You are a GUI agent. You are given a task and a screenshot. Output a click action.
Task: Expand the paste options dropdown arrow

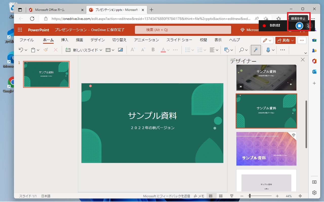[38, 50]
